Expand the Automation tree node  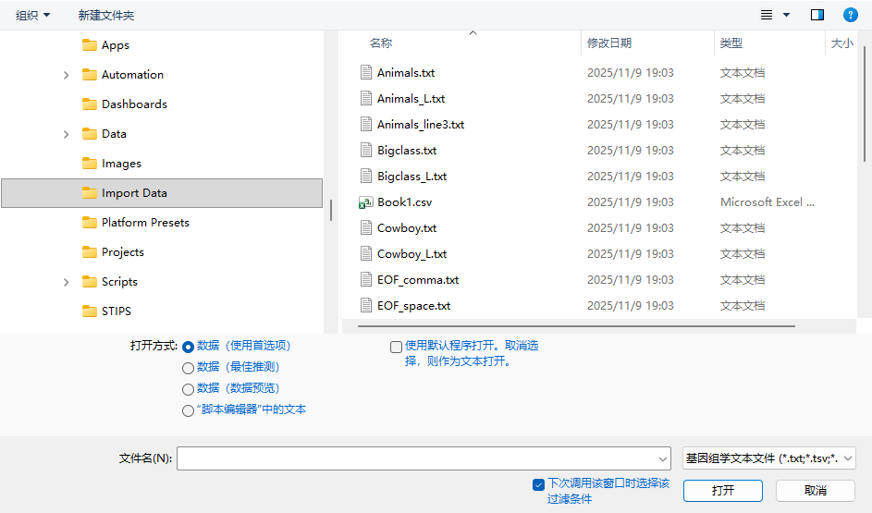point(67,75)
